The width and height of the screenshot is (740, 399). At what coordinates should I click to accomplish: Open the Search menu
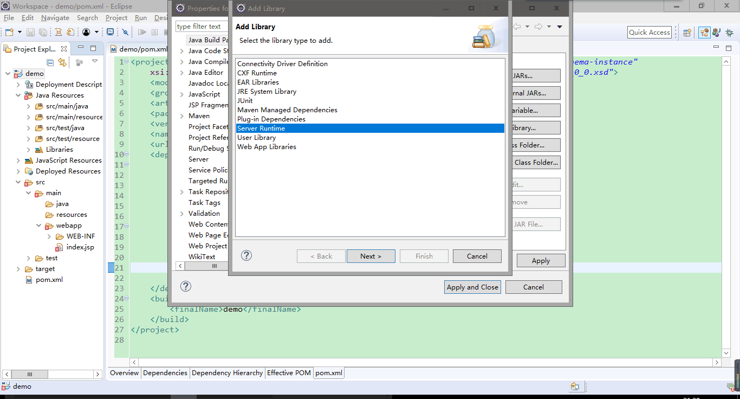coord(87,17)
